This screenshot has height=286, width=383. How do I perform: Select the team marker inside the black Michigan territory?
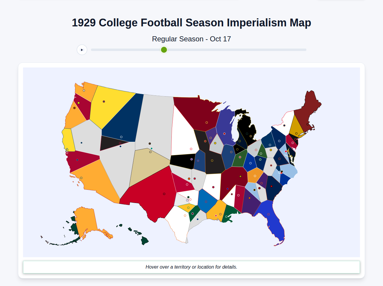pos(251,136)
